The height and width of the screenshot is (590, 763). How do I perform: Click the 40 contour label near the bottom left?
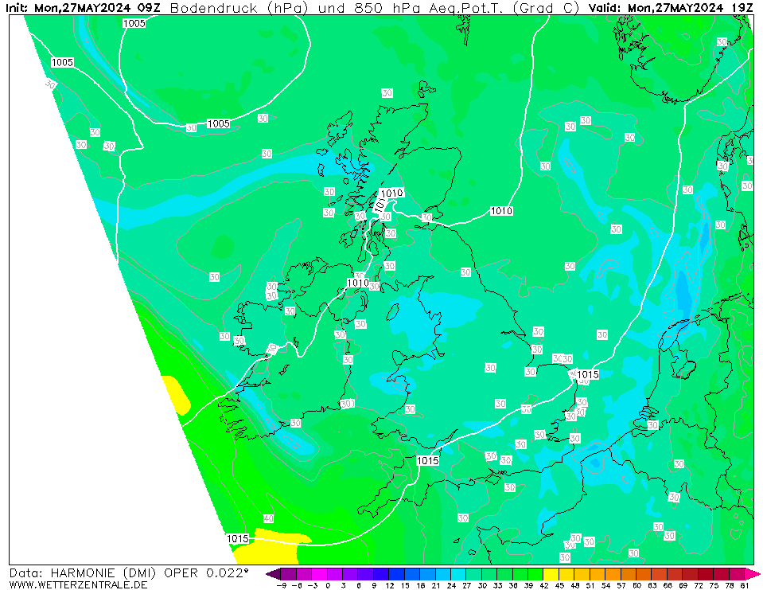click(268, 519)
